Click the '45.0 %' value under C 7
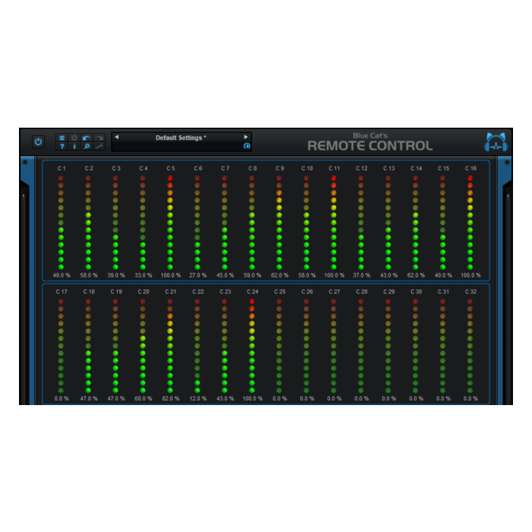This screenshot has width=532, height=532. tap(225, 275)
